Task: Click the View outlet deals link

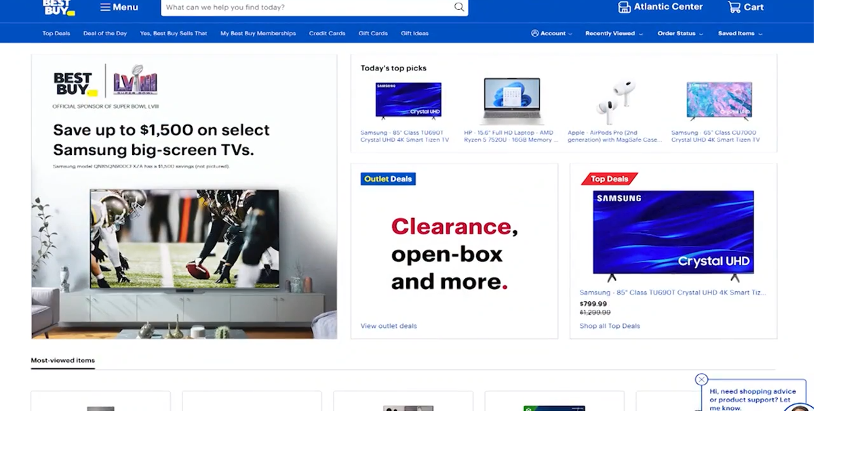Action: point(389,326)
